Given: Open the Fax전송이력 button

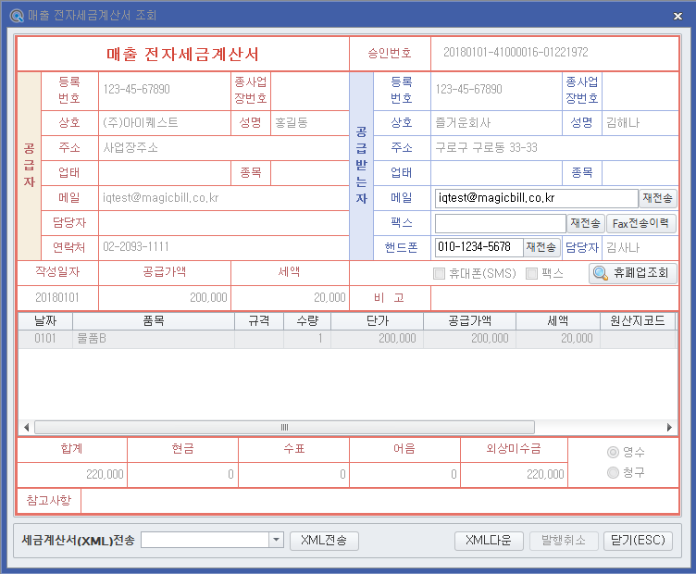Looking at the screenshot, I should pos(641,223).
